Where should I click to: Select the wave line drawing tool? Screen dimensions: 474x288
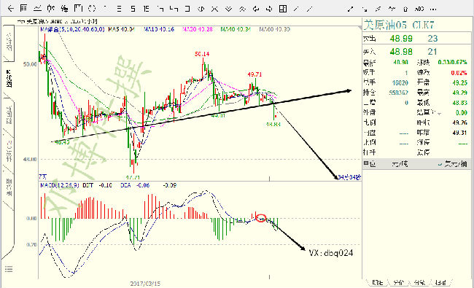click(392, 9)
